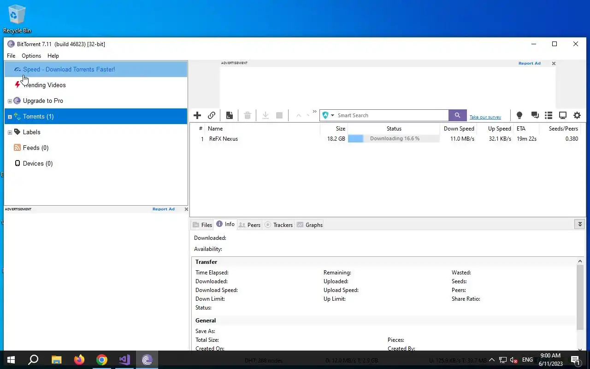
Task: Click the purple search magnifier button
Action: click(458, 115)
